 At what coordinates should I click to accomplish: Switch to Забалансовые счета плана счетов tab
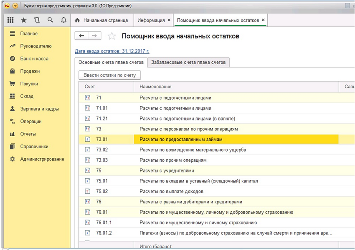click(188, 62)
